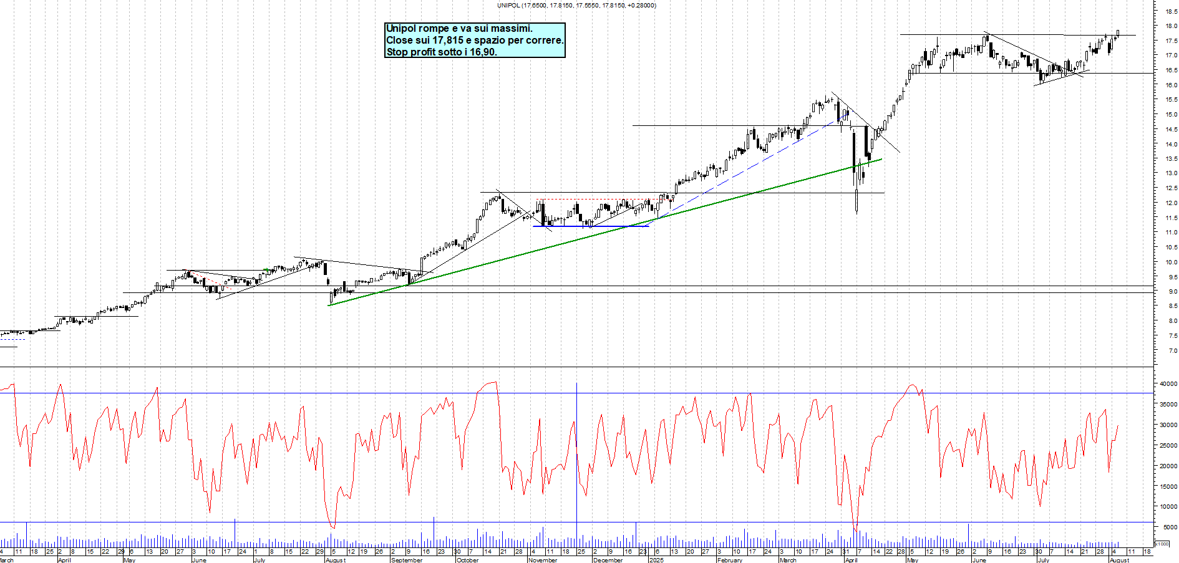This screenshot has height=563, width=1179.
Task: Click the 10000 indicator axis label
Action: point(1168,507)
